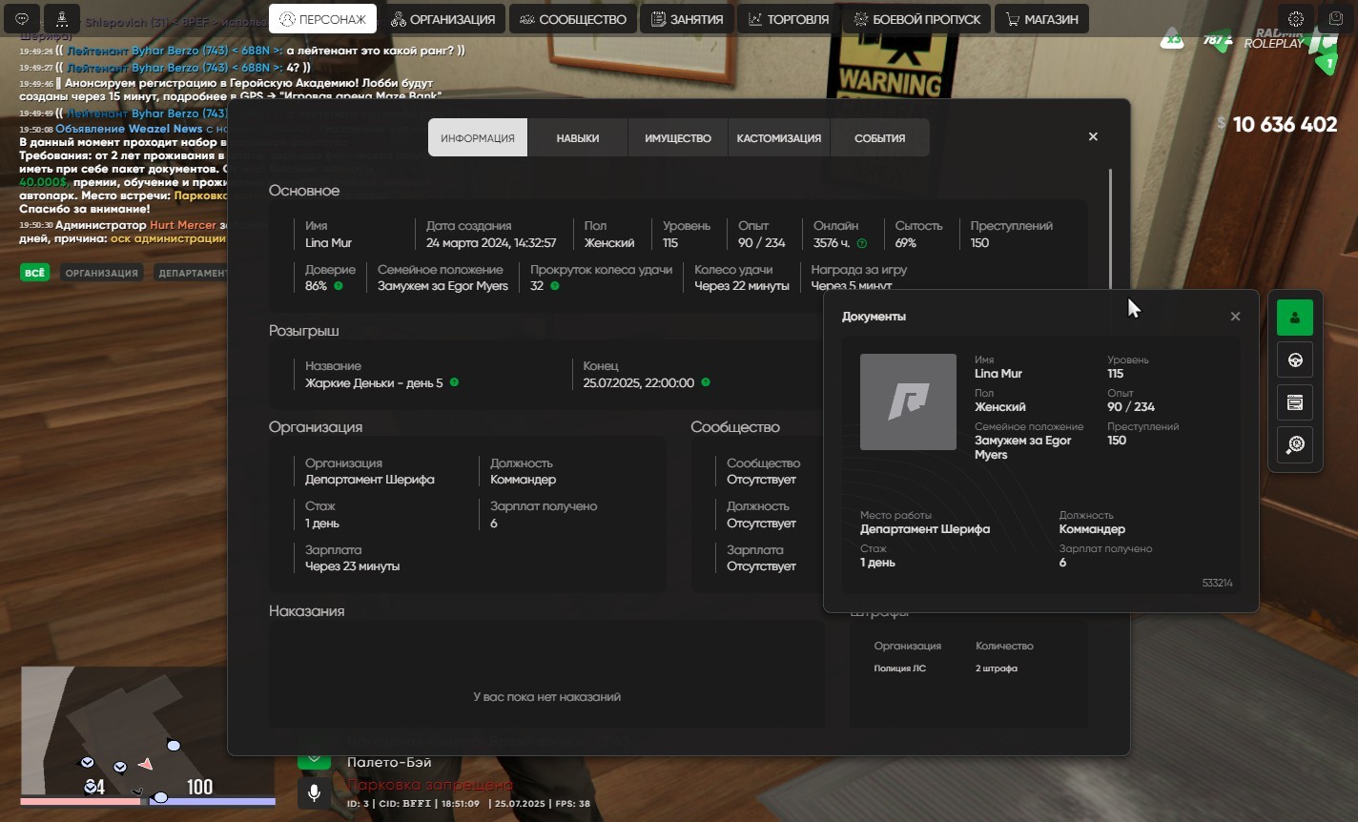Image resolution: width=1358 pixels, height=822 pixels.
Task: Select the ВСЁ chat filter
Action: coord(34,273)
